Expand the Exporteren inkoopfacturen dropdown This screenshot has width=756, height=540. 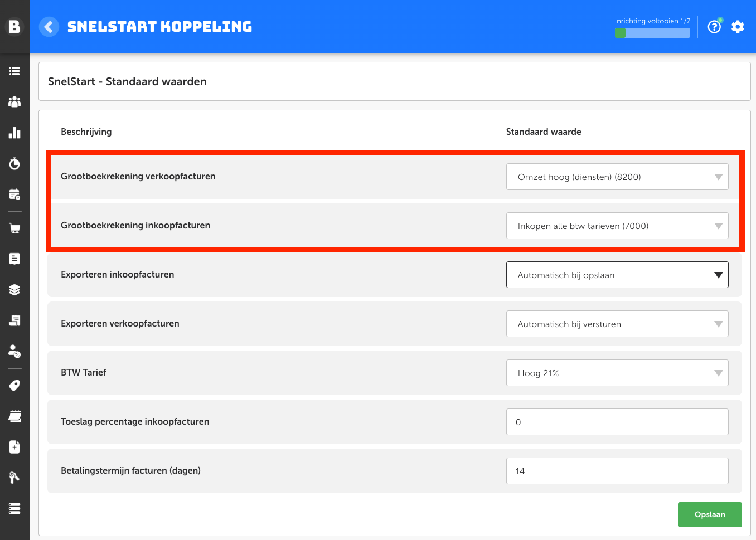pos(617,275)
